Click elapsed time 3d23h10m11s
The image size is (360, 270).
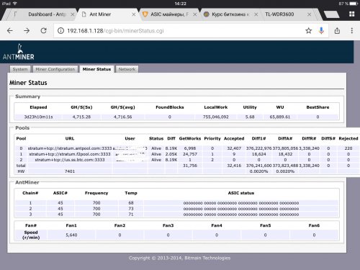[x=38, y=117]
